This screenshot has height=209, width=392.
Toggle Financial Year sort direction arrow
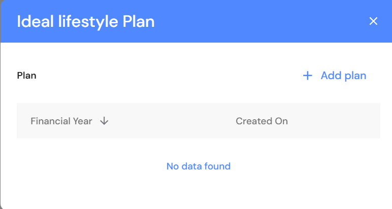point(104,121)
